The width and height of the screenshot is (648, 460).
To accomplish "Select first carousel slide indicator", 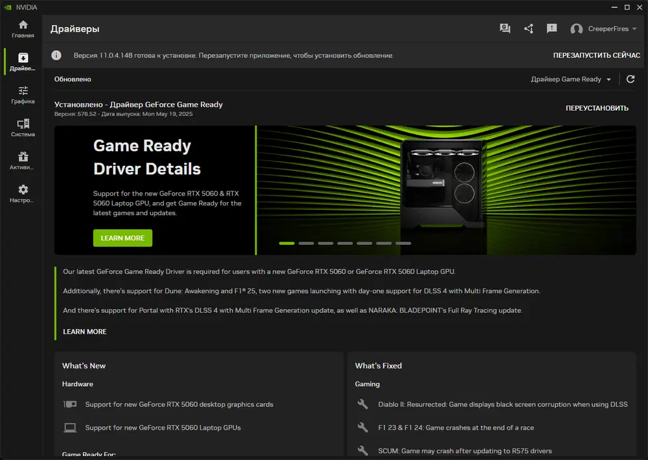I will 287,244.
